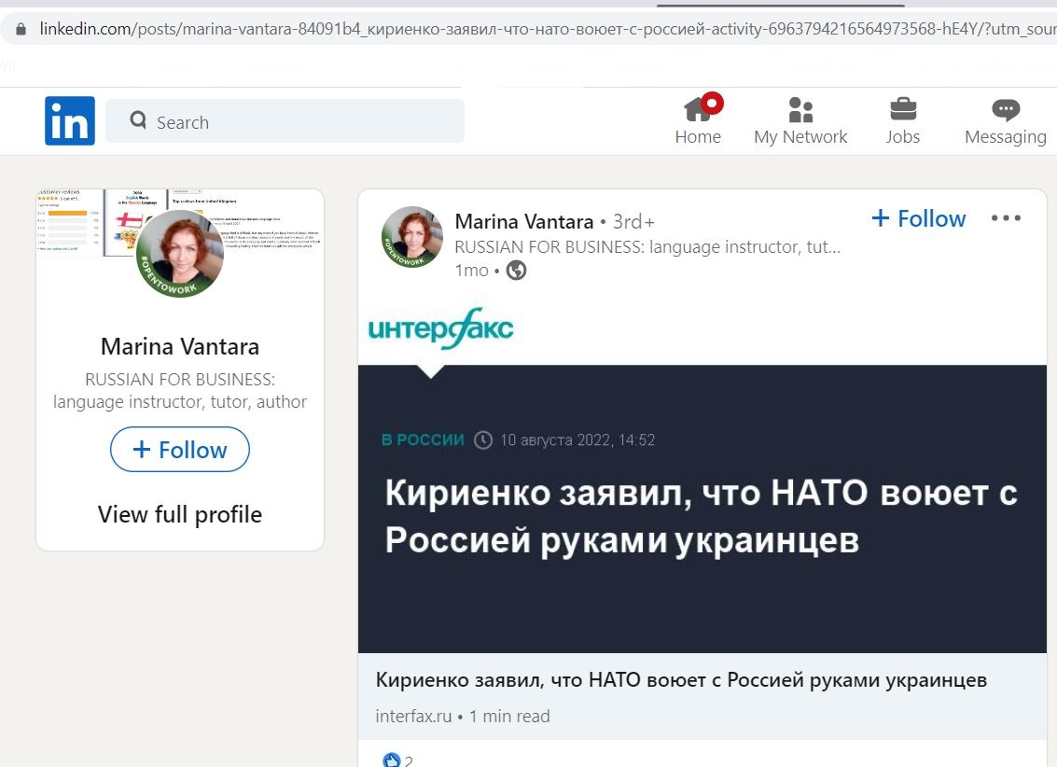The height and width of the screenshot is (767, 1057).
Task: Open the post's three-dot options menu
Action: (x=1006, y=217)
